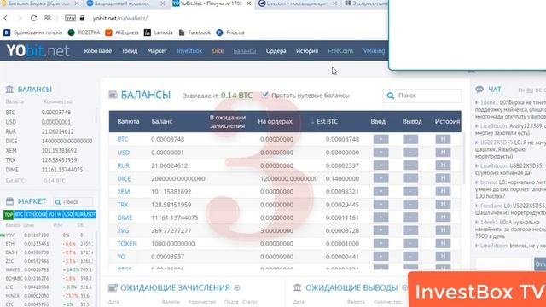Screen dimensions: 546x307
Task: Toggle the Прятать нулевые балансы checkbox
Action: click(265, 95)
